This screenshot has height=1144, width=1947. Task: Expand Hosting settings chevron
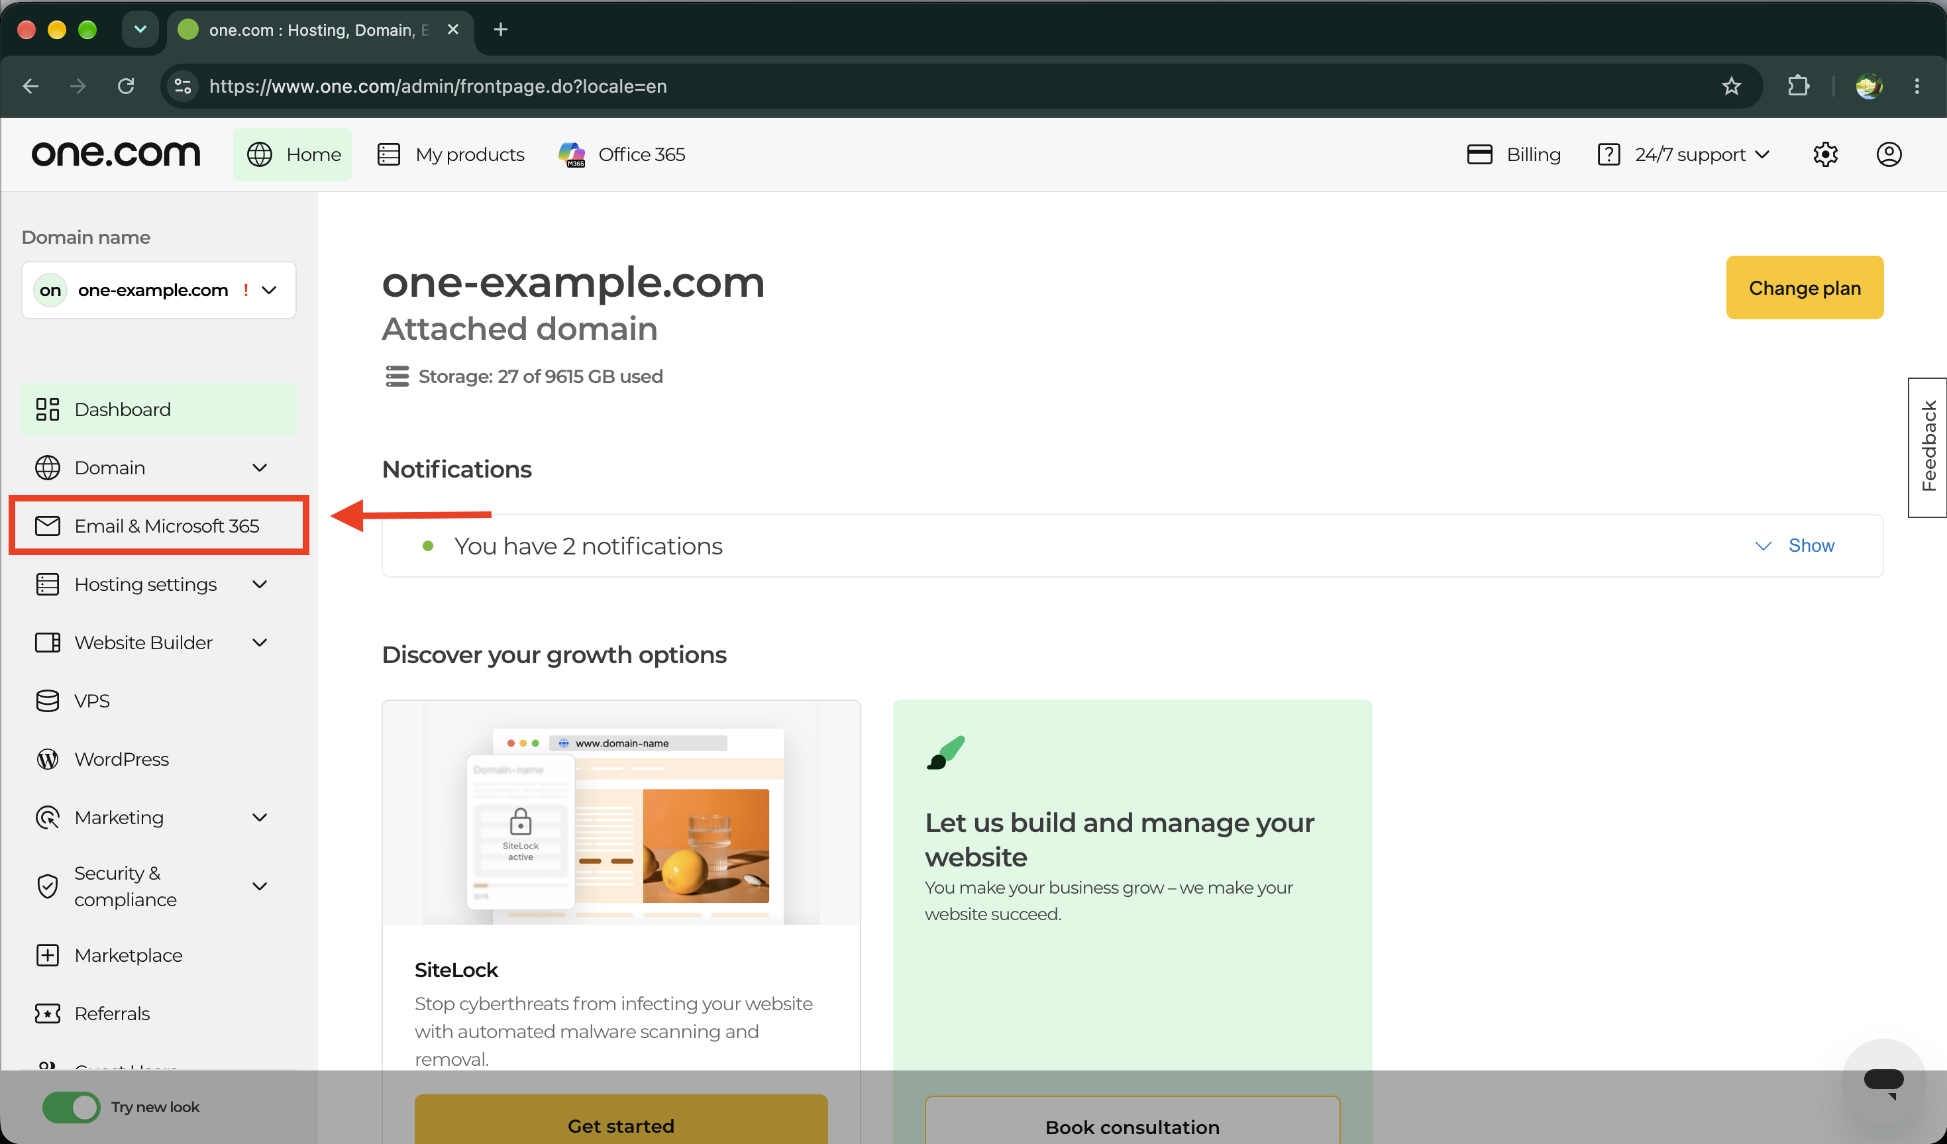coord(260,585)
